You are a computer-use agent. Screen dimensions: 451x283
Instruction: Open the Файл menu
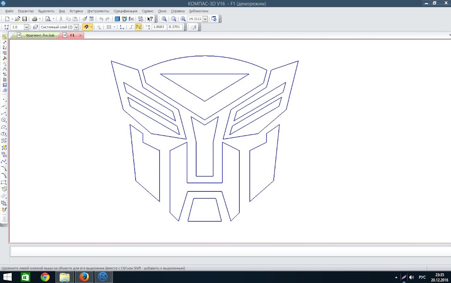[9, 11]
